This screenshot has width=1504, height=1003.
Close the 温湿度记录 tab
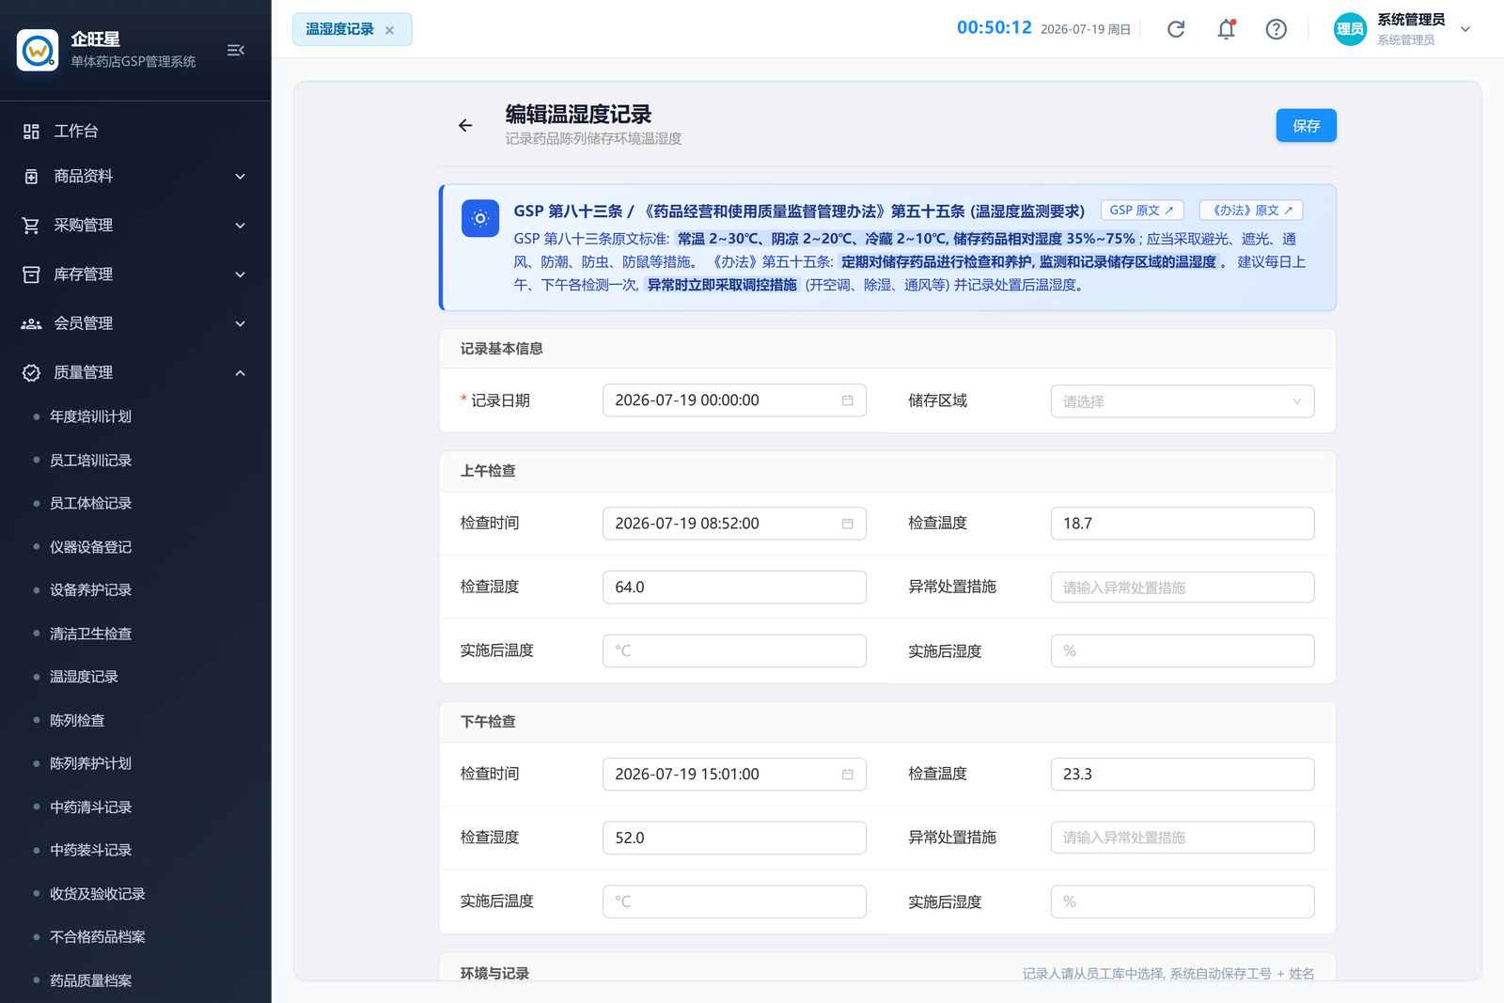pyautogui.click(x=389, y=30)
